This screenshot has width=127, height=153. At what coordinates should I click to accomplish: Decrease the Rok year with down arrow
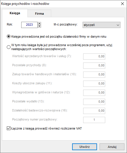click(x=39, y=26)
